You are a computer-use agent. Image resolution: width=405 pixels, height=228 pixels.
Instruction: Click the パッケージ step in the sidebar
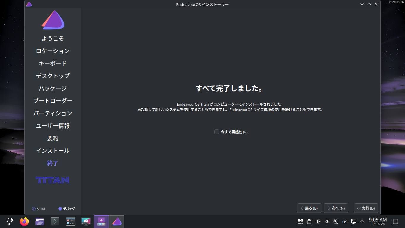coord(53,88)
